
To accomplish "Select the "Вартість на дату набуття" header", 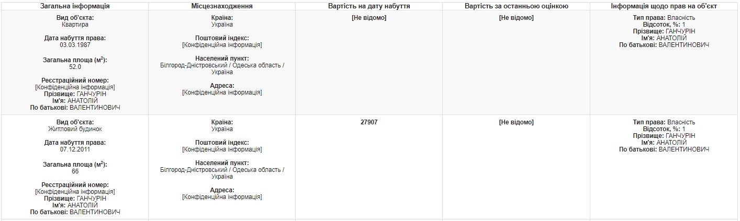I will point(368,6).
